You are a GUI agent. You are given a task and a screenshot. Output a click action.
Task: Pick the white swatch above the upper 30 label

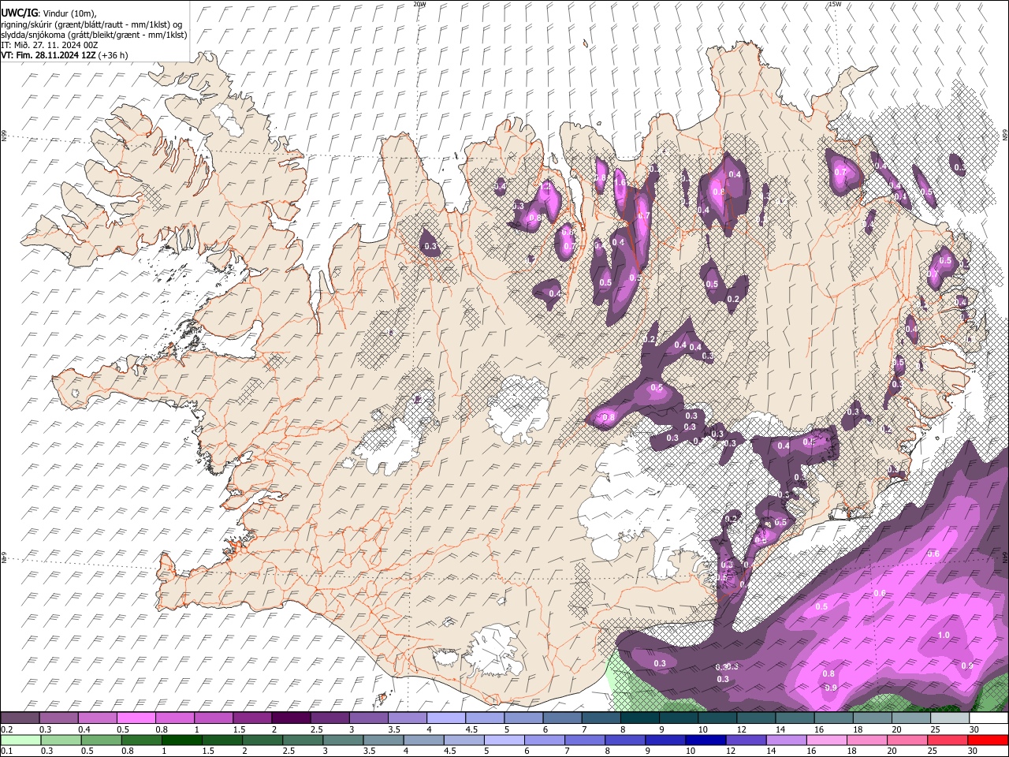pos(989,718)
